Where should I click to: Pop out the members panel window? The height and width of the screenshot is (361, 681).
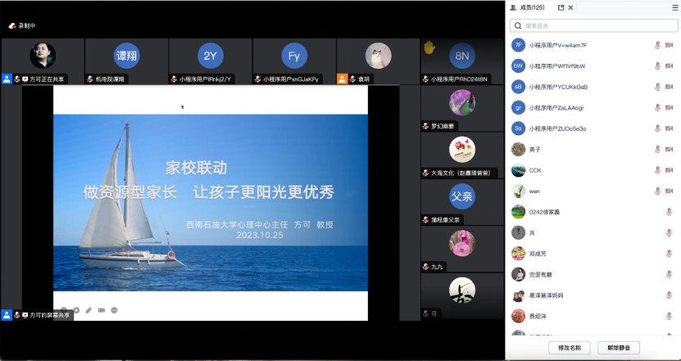pyautogui.click(x=561, y=7)
